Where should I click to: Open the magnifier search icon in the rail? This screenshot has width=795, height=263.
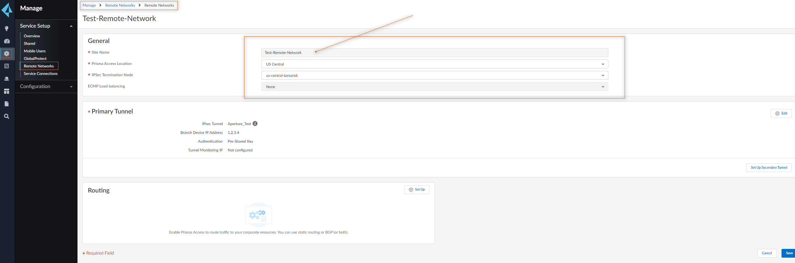tap(7, 116)
